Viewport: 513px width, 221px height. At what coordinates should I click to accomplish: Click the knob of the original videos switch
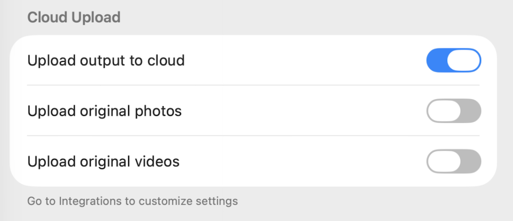(x=444, y=162)
